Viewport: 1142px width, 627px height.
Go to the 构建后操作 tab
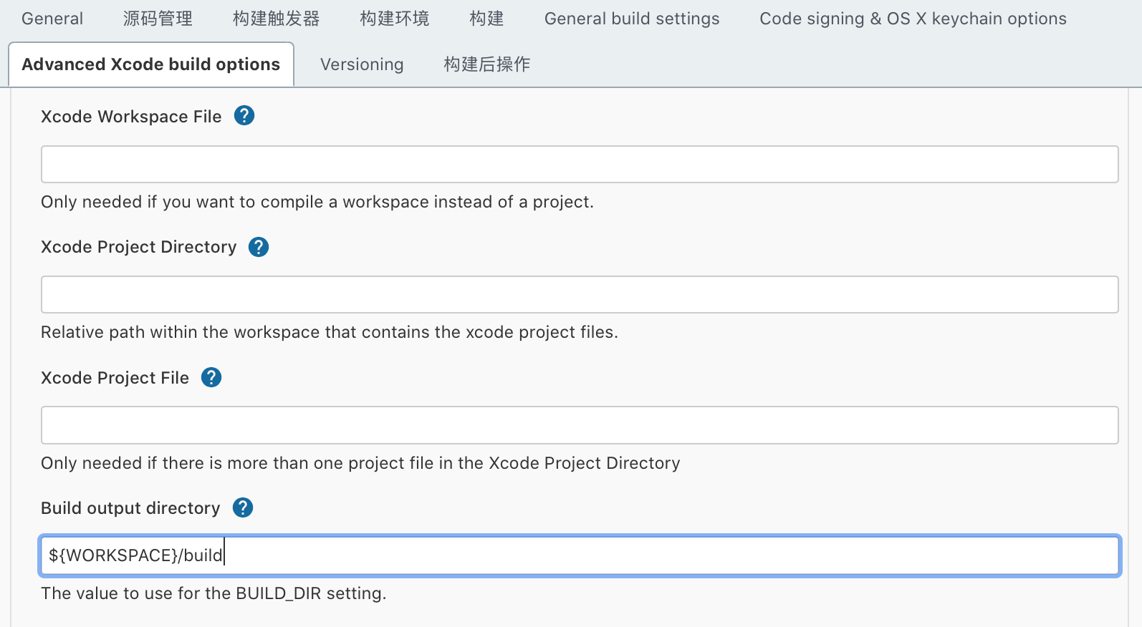[486, 64]
